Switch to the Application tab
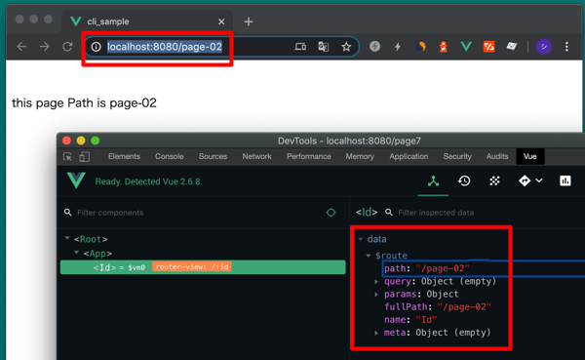 (409, 156)
